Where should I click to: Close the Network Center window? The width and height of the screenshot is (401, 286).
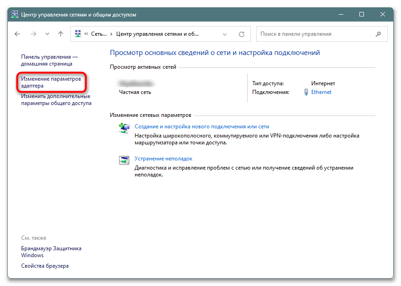[382, 14]
